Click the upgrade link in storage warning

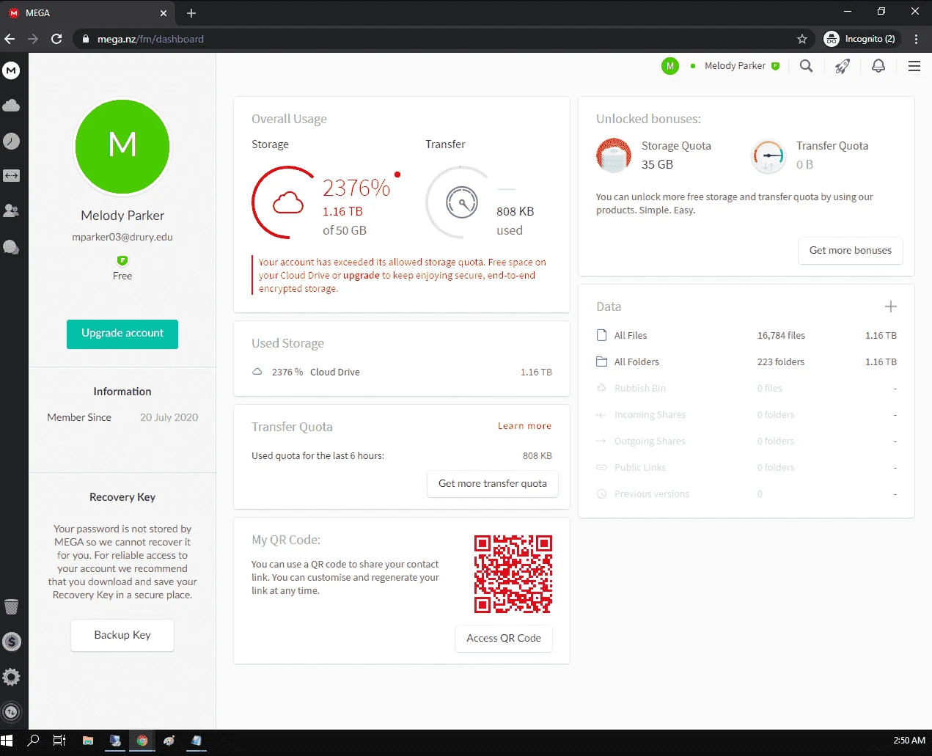point(362,276)
